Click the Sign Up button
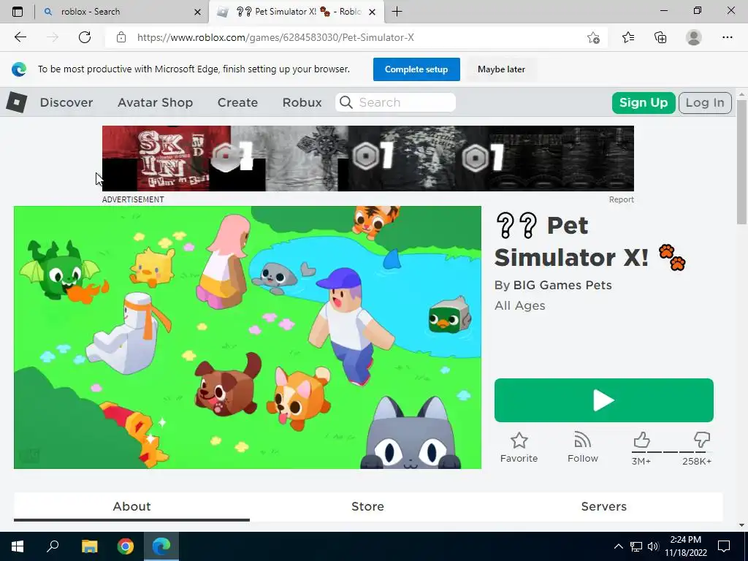 (644, 102)
